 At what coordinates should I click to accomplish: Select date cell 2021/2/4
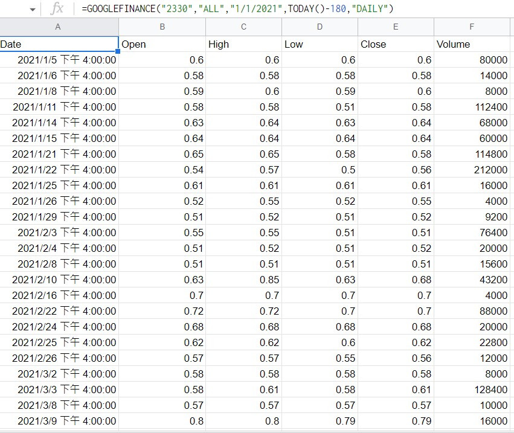click(x=59, y=248)
